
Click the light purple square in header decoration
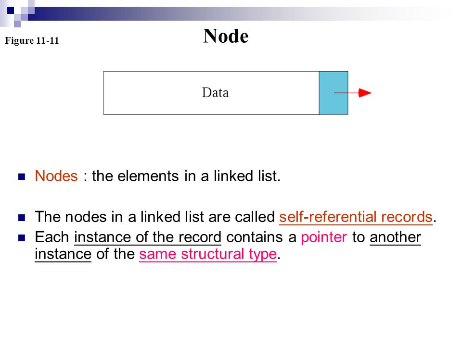(x=17, y=24)
